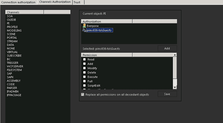Viewport: 223px width, 123px height.
Task: Select the ASSEMBLY channel
Action: click(x=14, y=81)
